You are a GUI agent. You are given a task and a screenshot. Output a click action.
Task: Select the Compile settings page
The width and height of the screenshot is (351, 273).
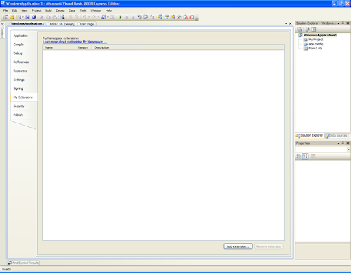(19, 45)
